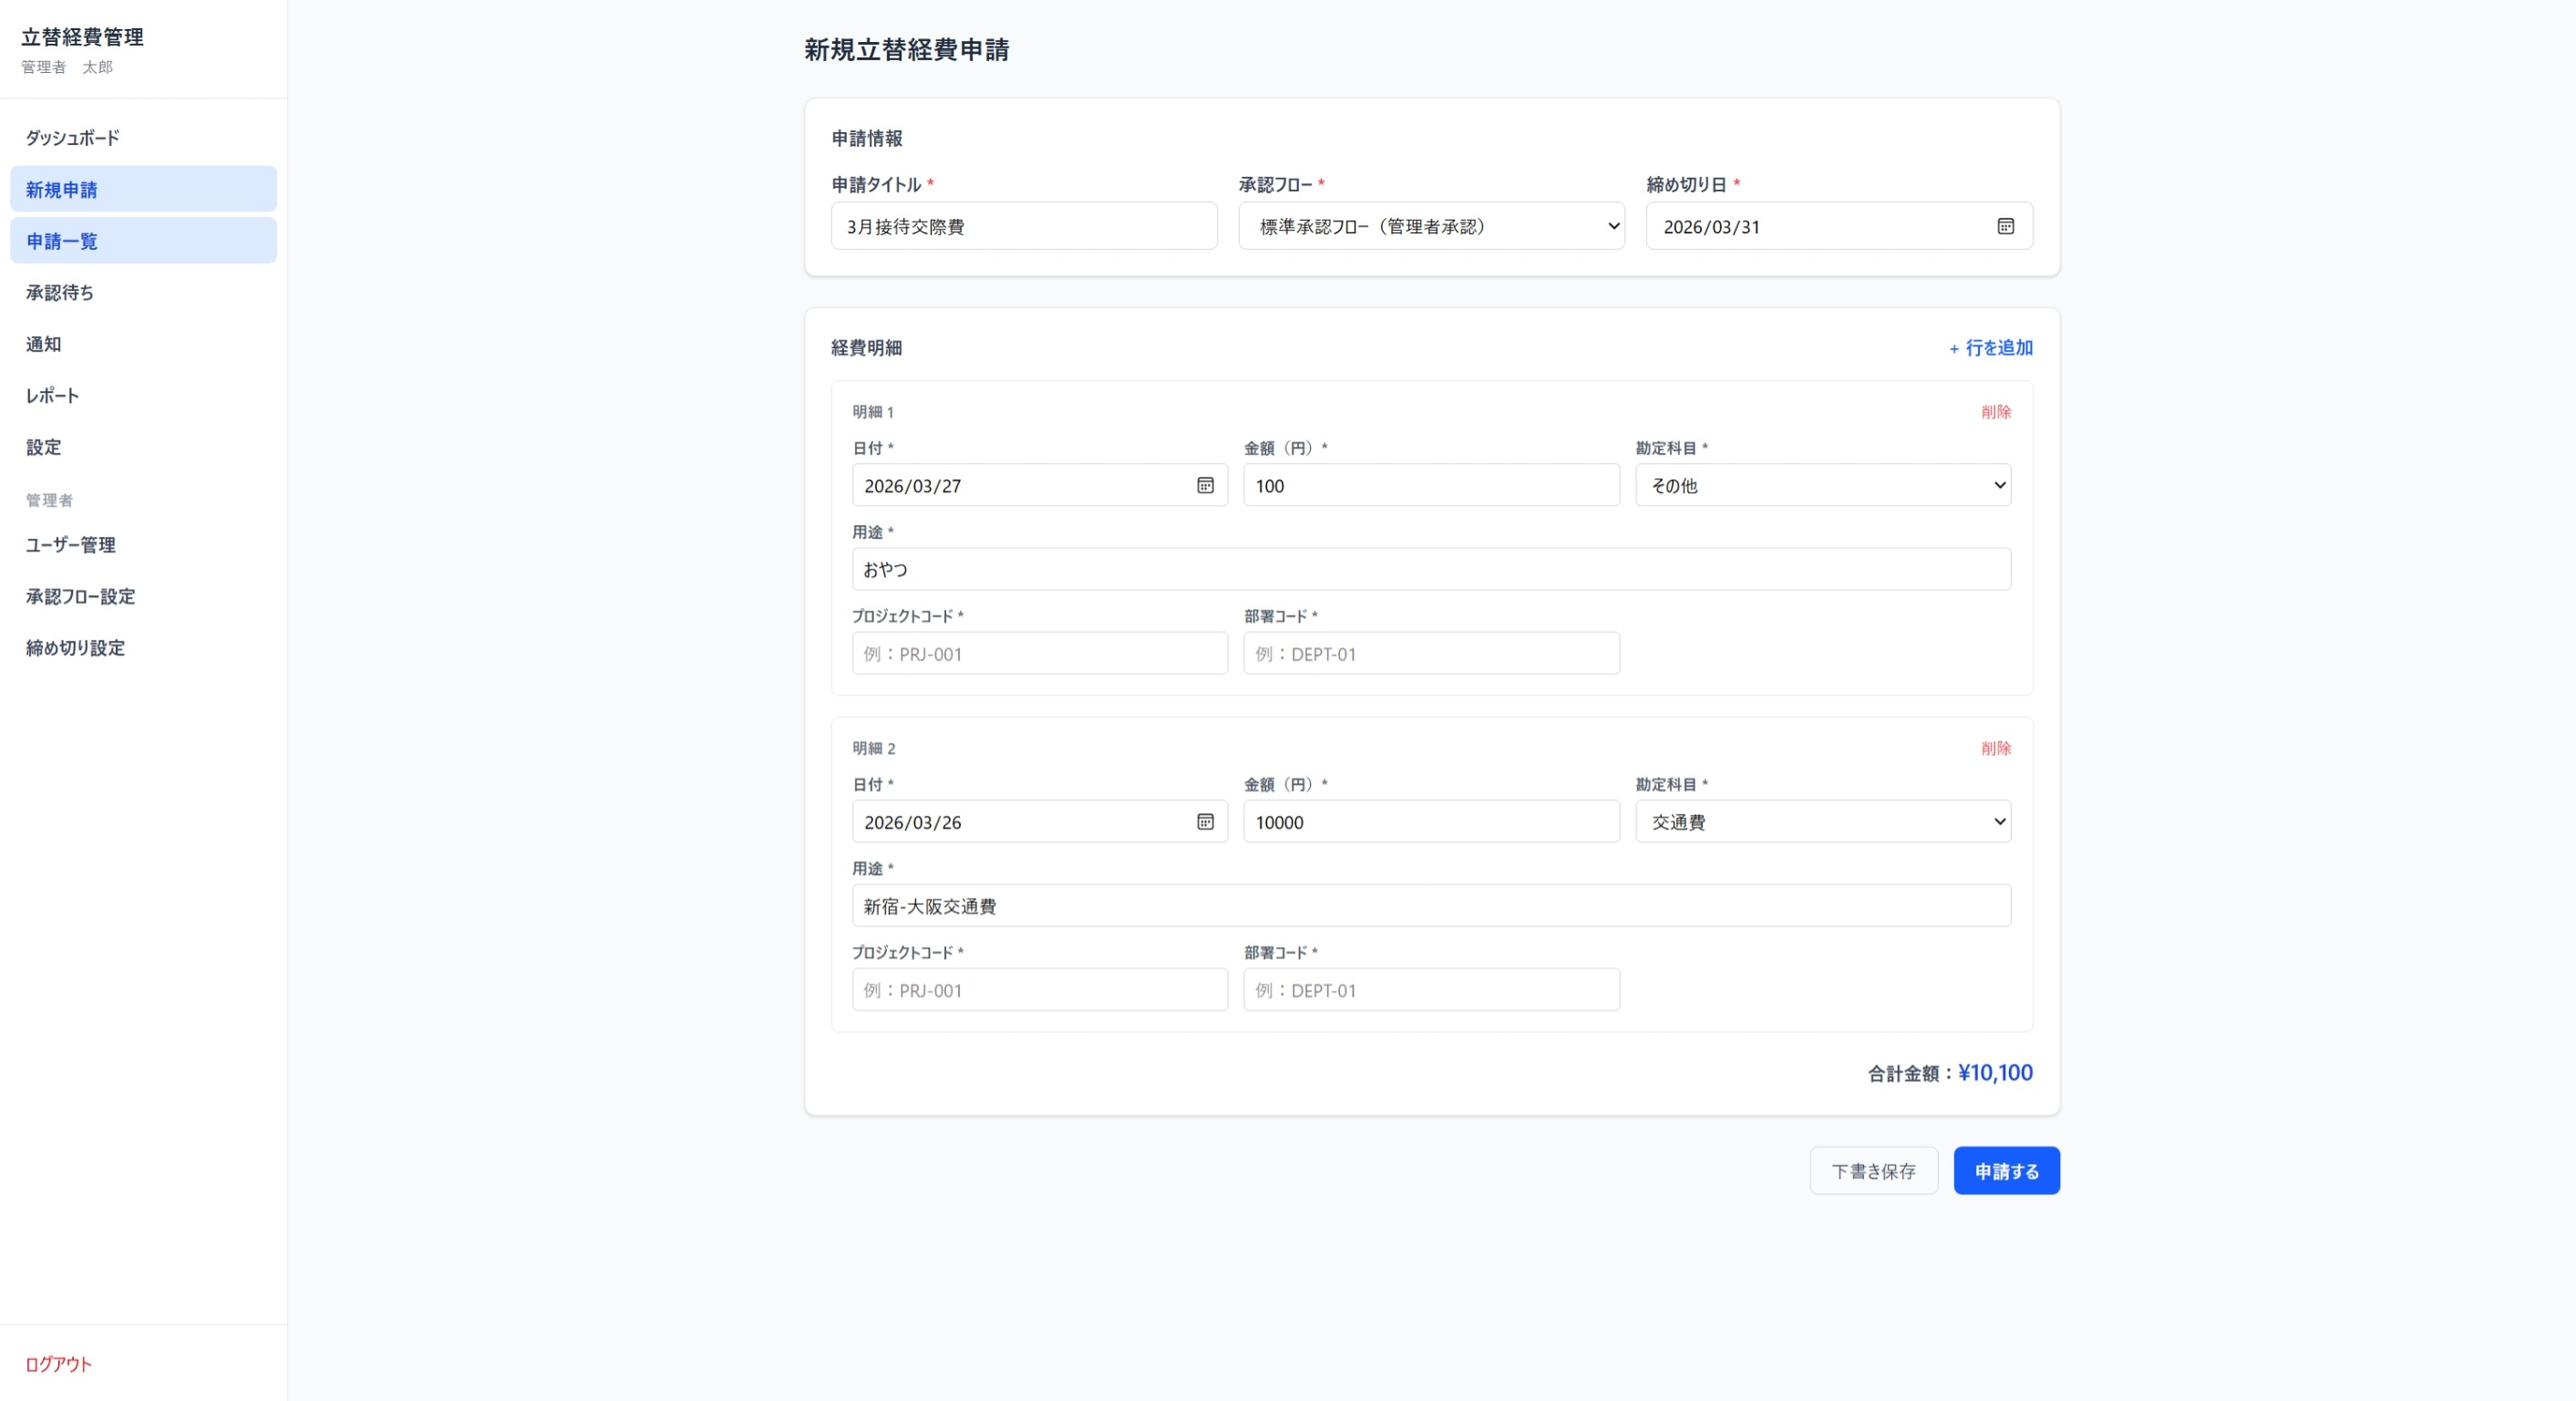Open ユーザー管理 admin page
The height and width of the screenshot is (1401, 2576).
pyautogui.click(x=71, y=545)
